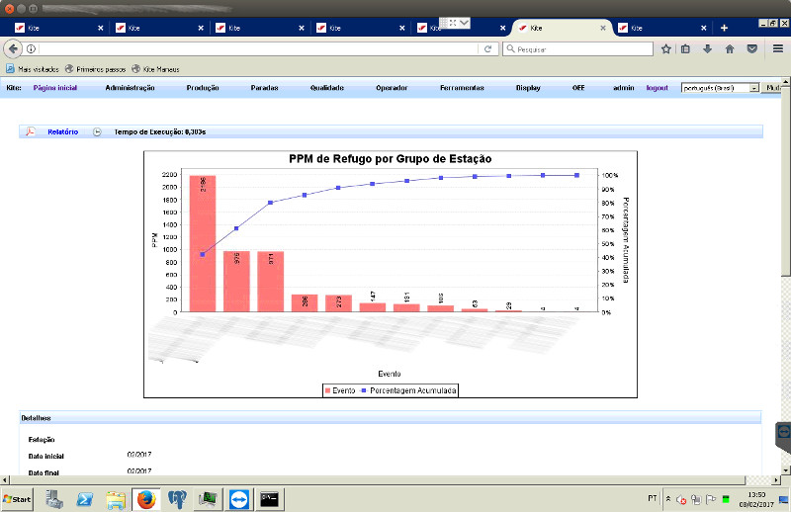Click the Pocket icon in toolbar
This screenshot has height=512, width=791.
pos(751,49)
